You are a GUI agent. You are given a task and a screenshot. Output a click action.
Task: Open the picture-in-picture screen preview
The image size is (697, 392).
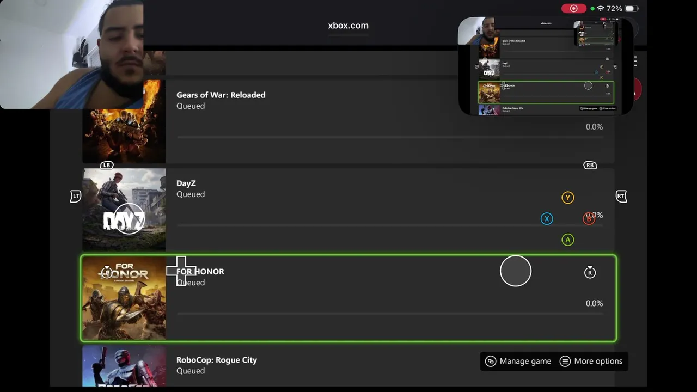coord(546,66)
